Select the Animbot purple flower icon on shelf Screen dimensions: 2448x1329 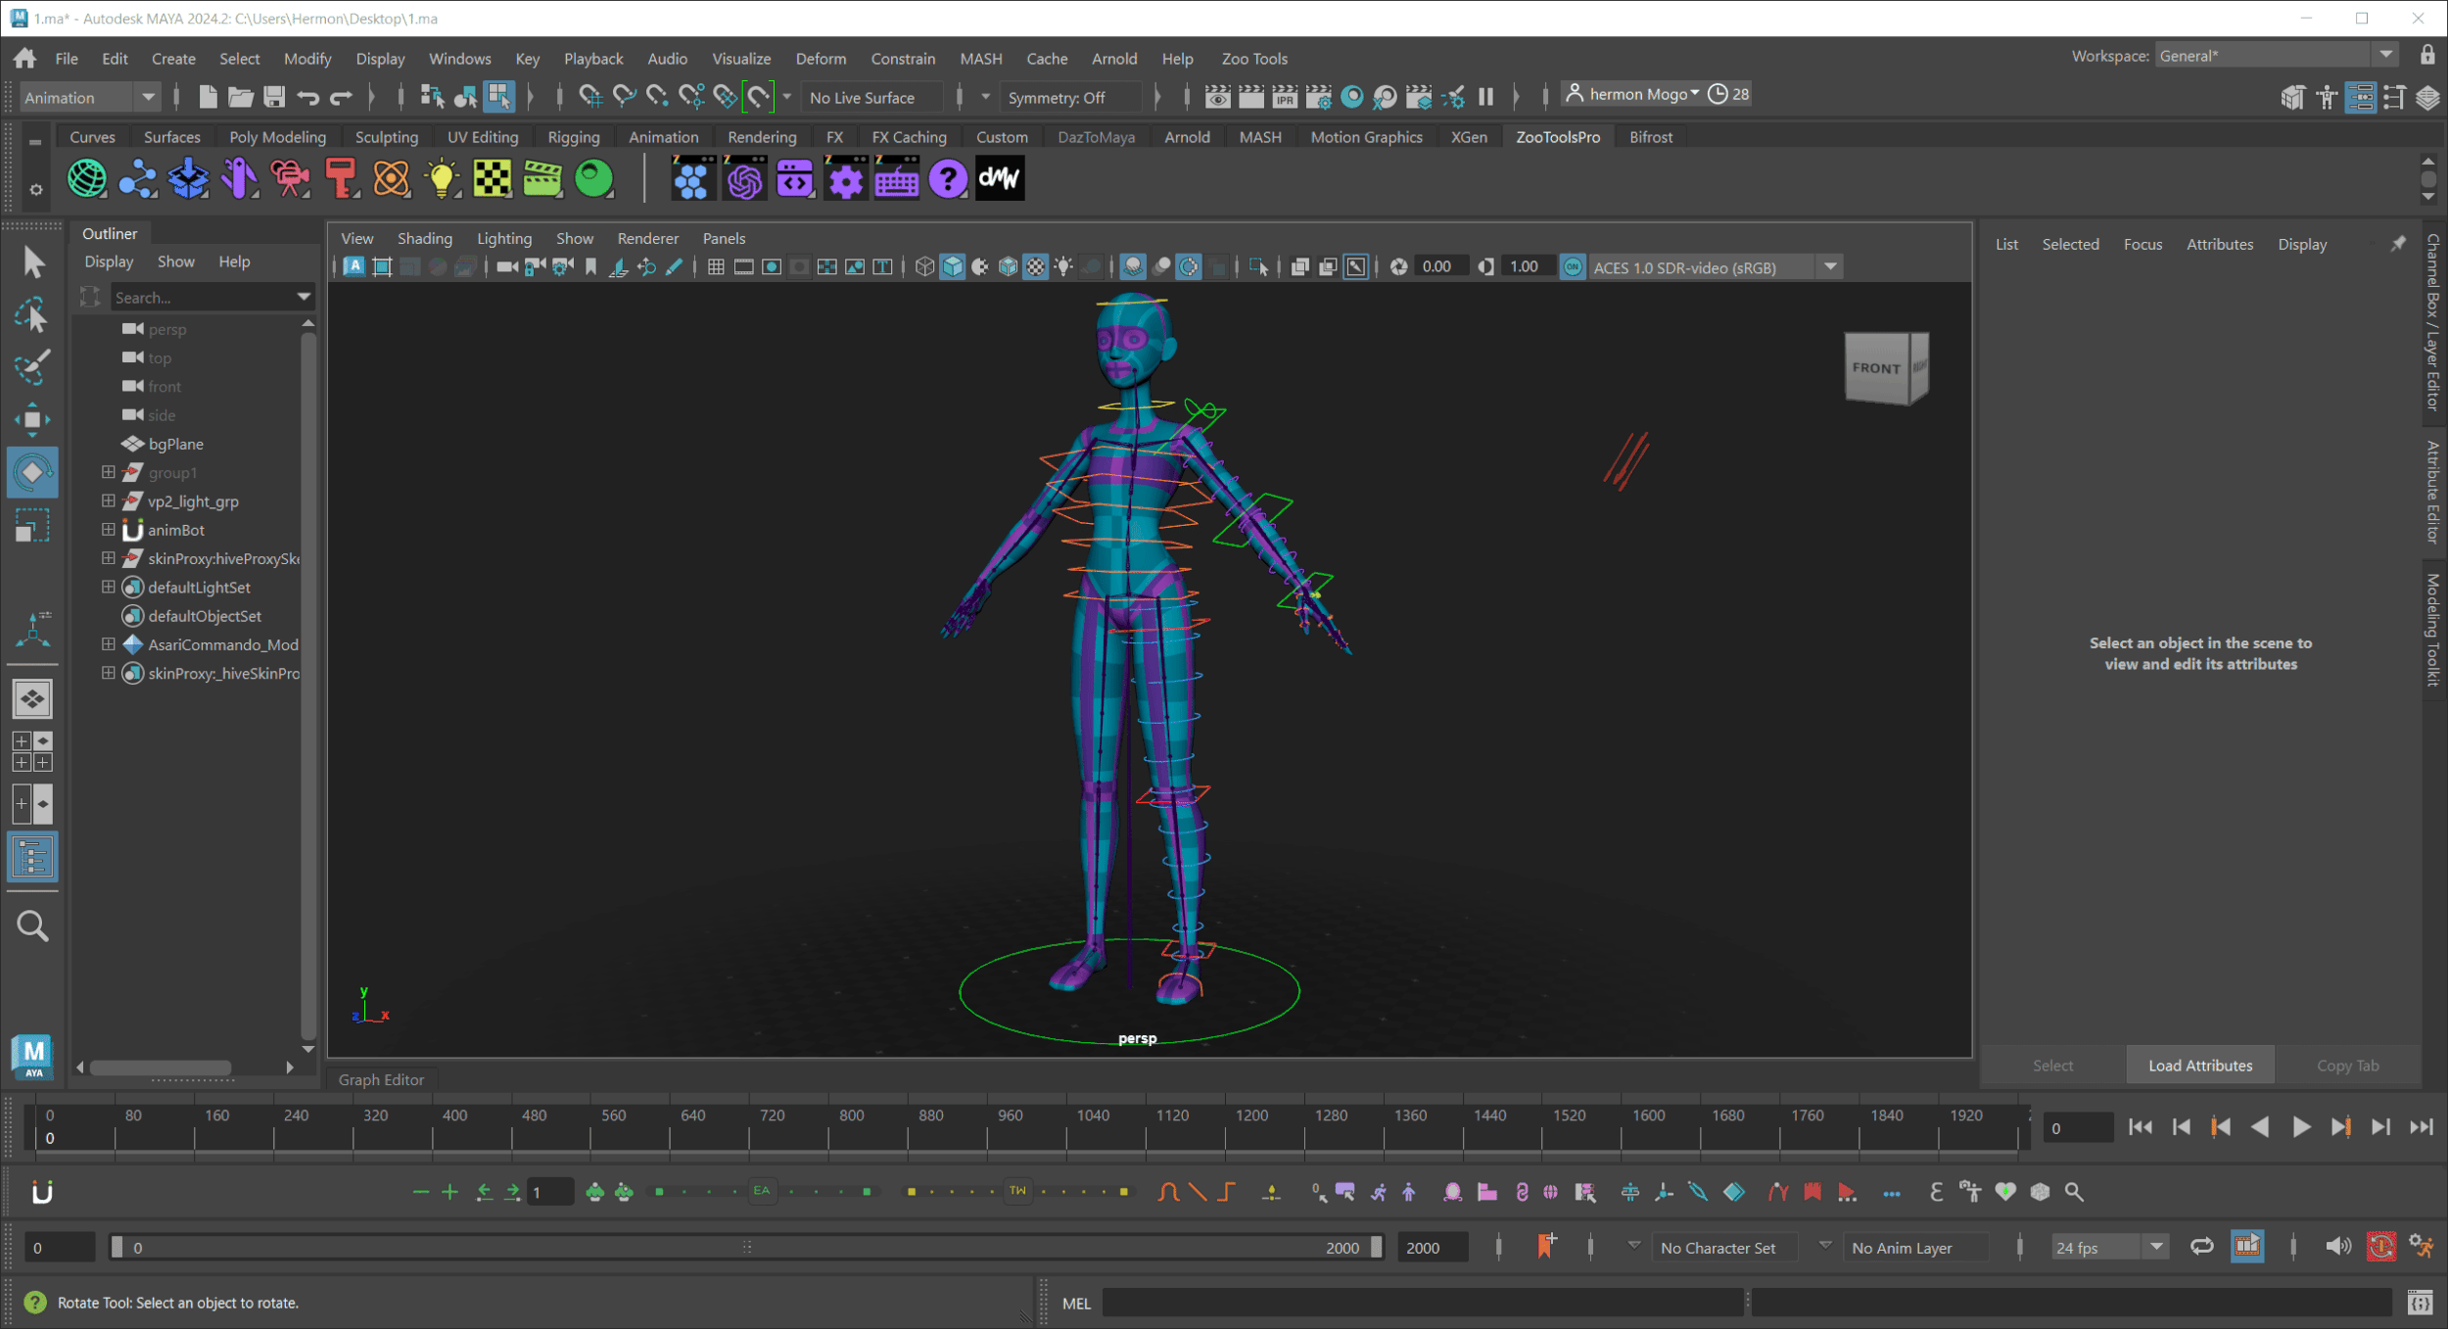coord(745,178)
